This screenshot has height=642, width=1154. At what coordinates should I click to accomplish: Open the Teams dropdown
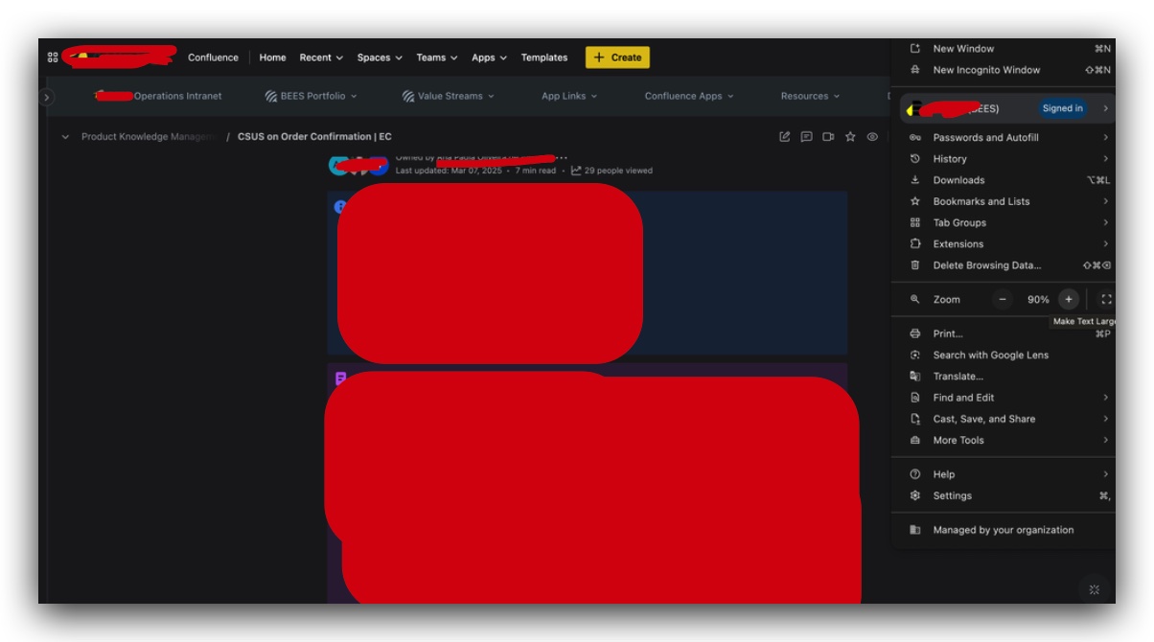pyautogui.click(x=437, y=57)
